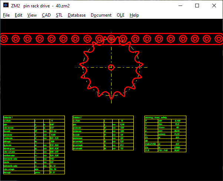Open the Edit menu

[19, 15]
